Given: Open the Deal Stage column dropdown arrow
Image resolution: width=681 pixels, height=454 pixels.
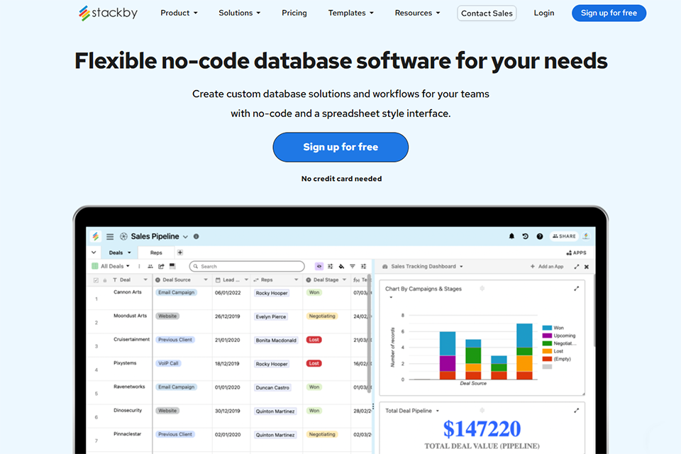Looking at the screenshot, I should [345, 279].
